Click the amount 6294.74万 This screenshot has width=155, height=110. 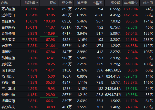[113, 95]
